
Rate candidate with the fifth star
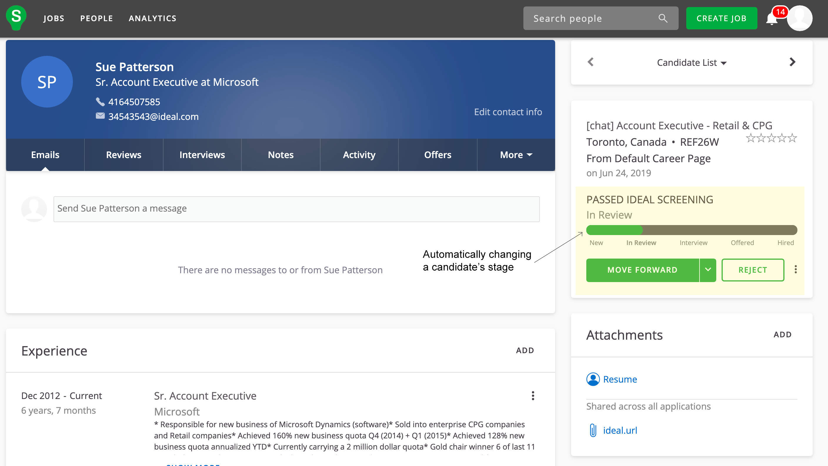pyautogui.click(x=792, y=138)
